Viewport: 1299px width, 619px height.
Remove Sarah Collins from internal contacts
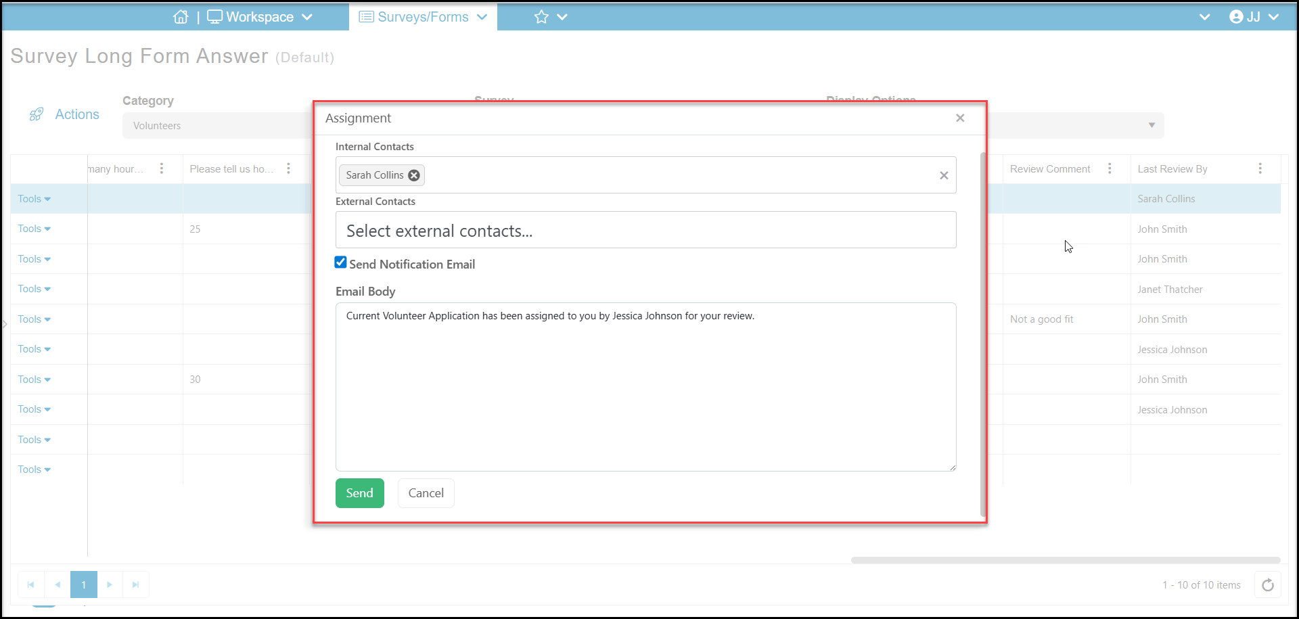point(414,175)
